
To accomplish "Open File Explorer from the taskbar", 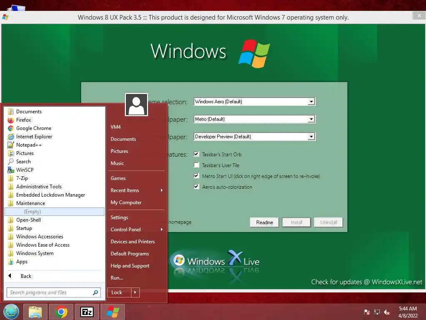I will [35, 312].
